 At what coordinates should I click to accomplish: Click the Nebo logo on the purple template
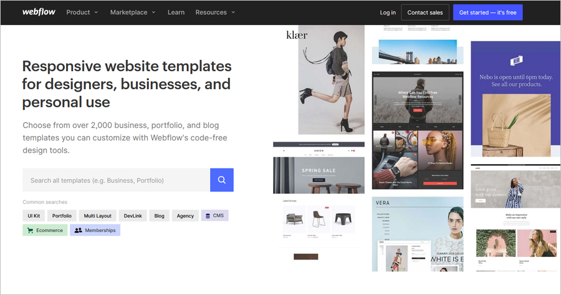[516, 61]
